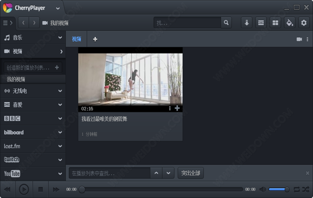Toggle repeat mode in the player bar
Screen dimensions: 313x198
point(297,189)
